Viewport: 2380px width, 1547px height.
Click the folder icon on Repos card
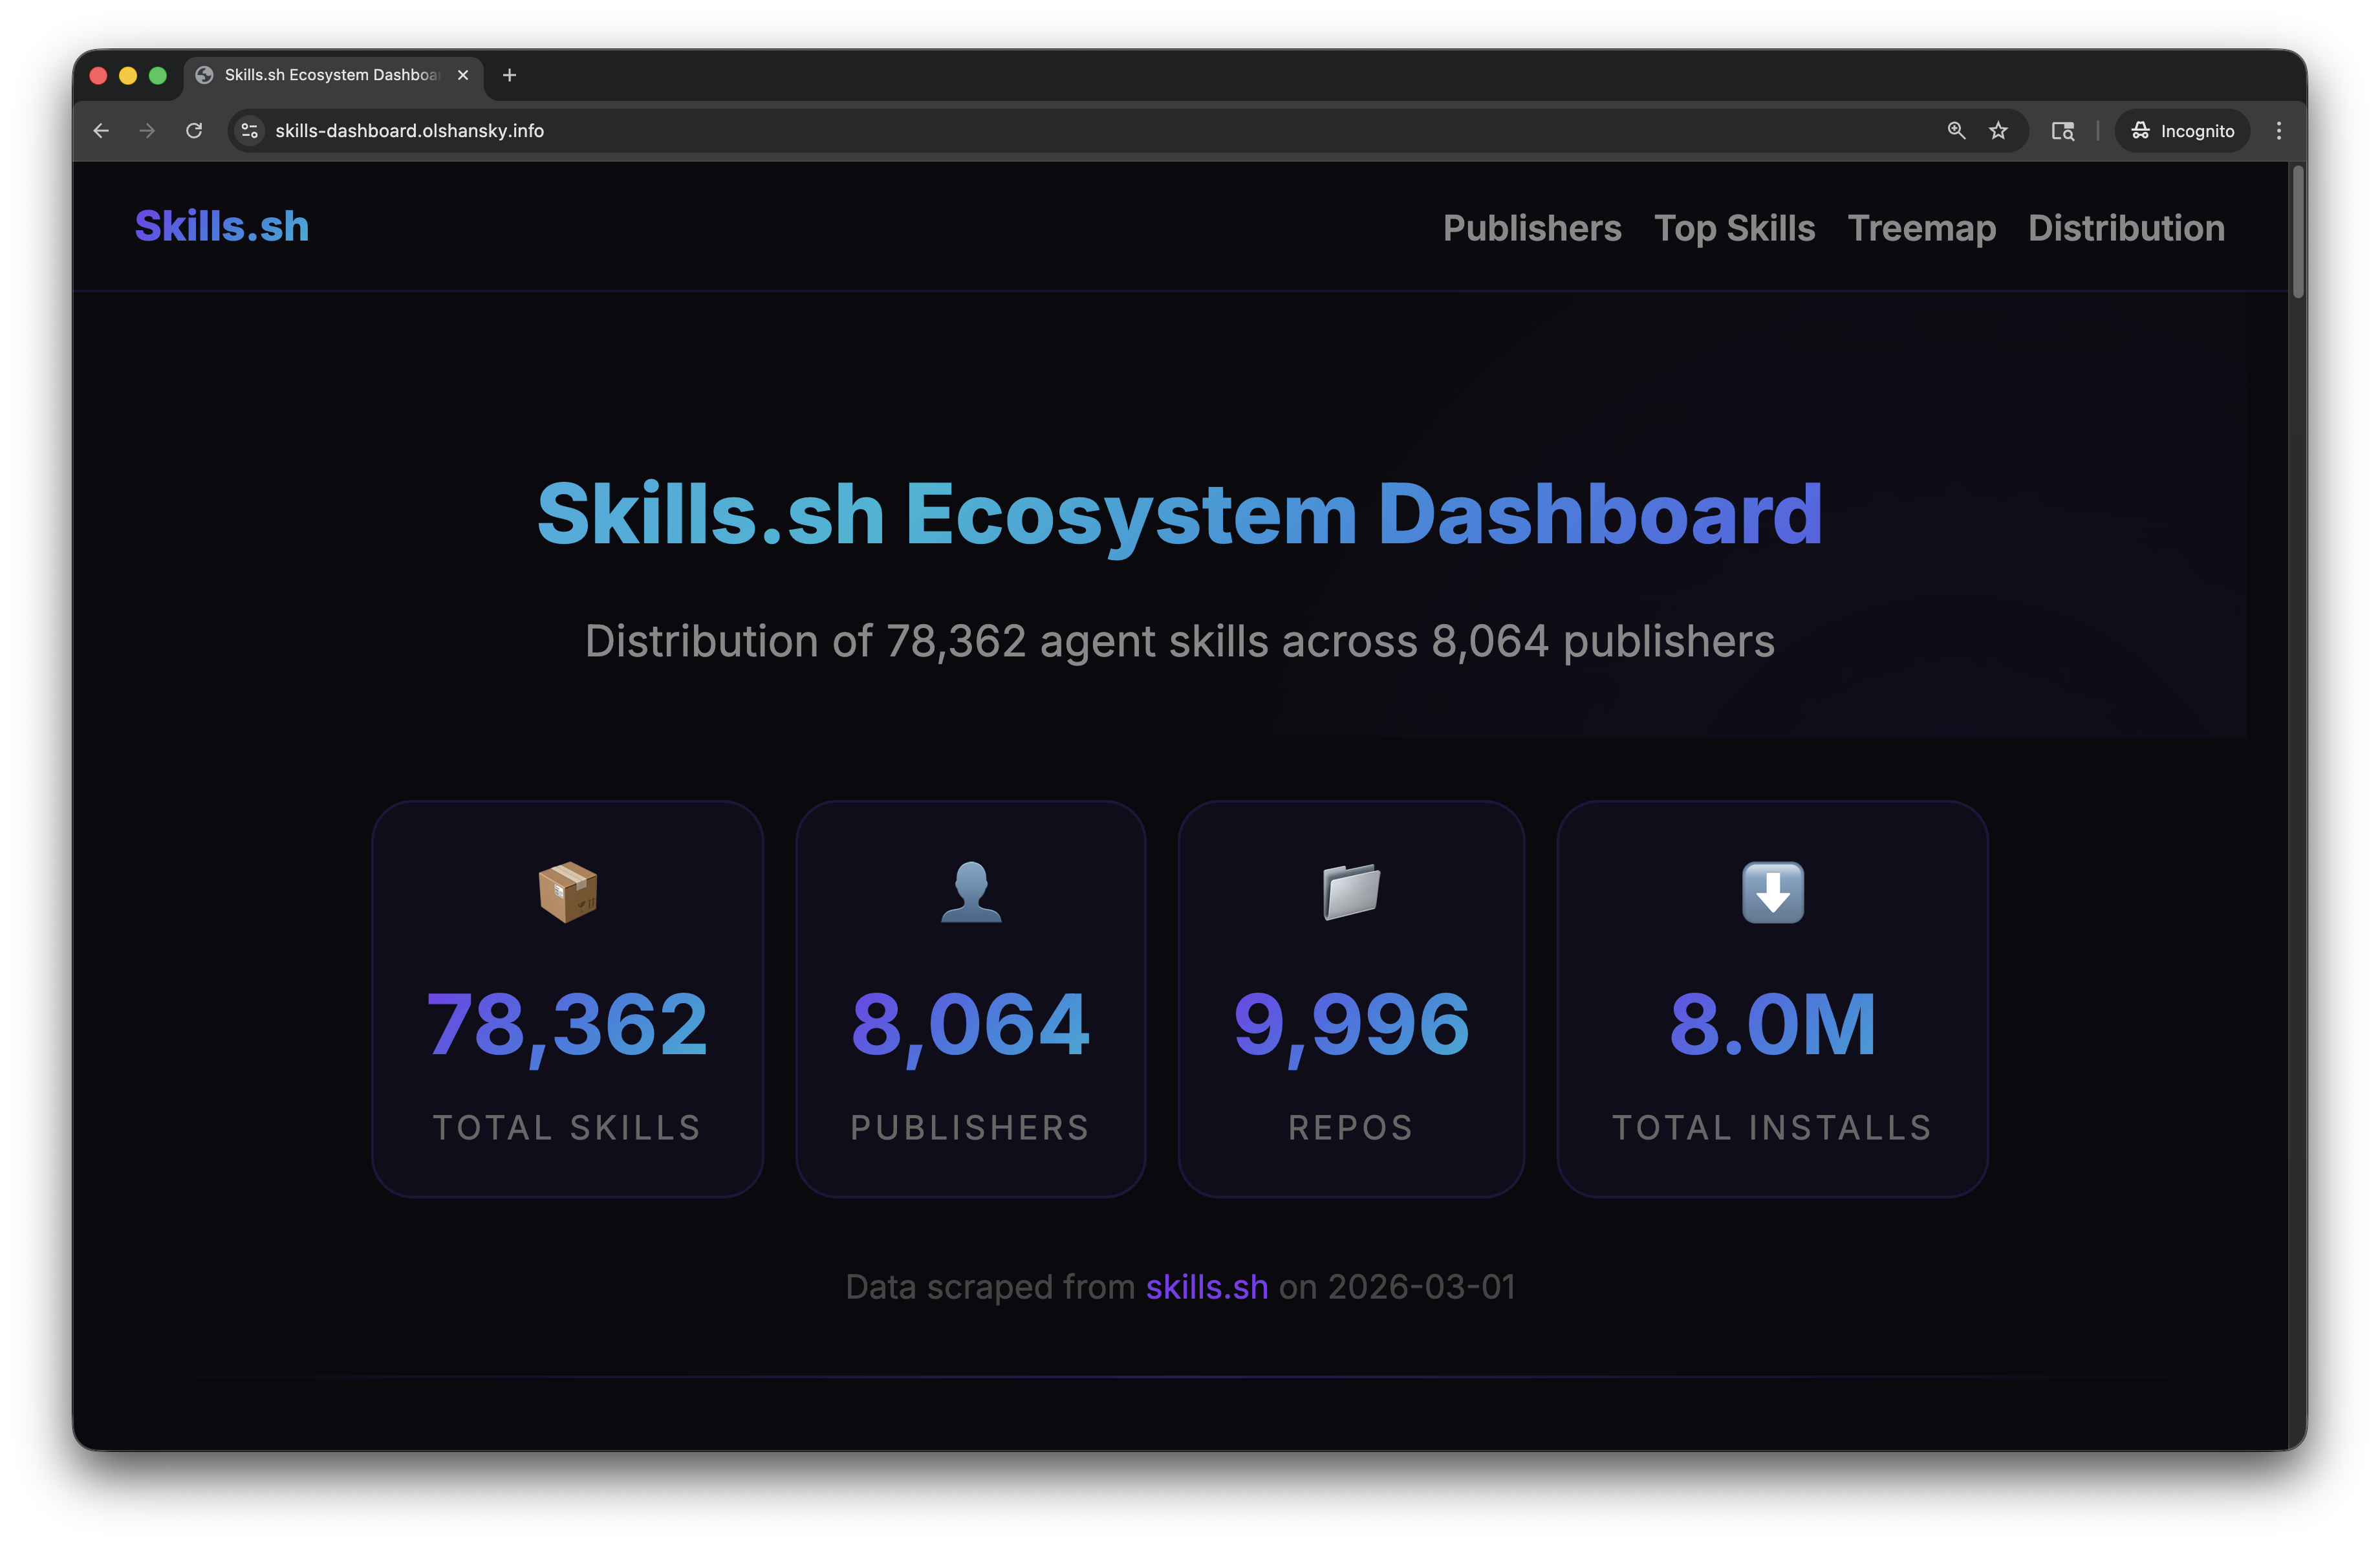pos(1351,893)
